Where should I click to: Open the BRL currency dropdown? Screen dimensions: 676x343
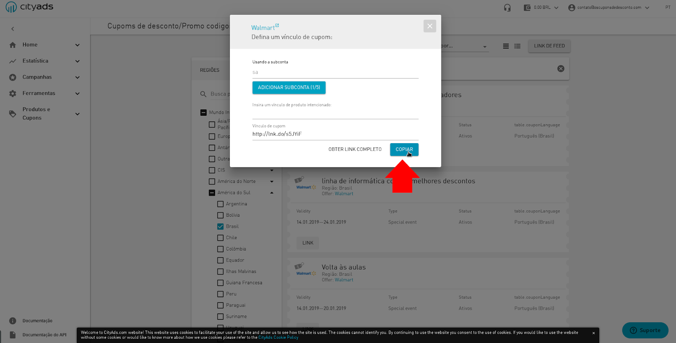click(556, 8)
